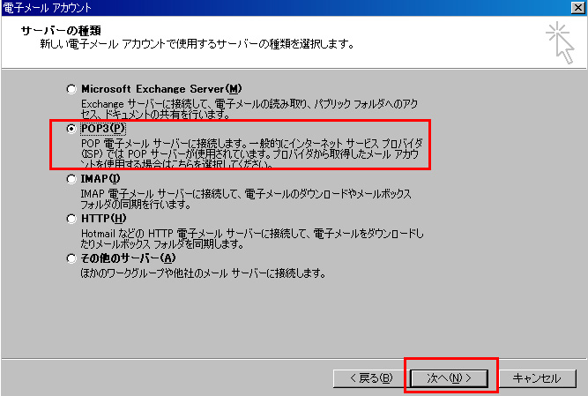
Task: Click the Microsoft Exchange Server(M) label text
Action: pyautogui.click(x=161, y=89)
